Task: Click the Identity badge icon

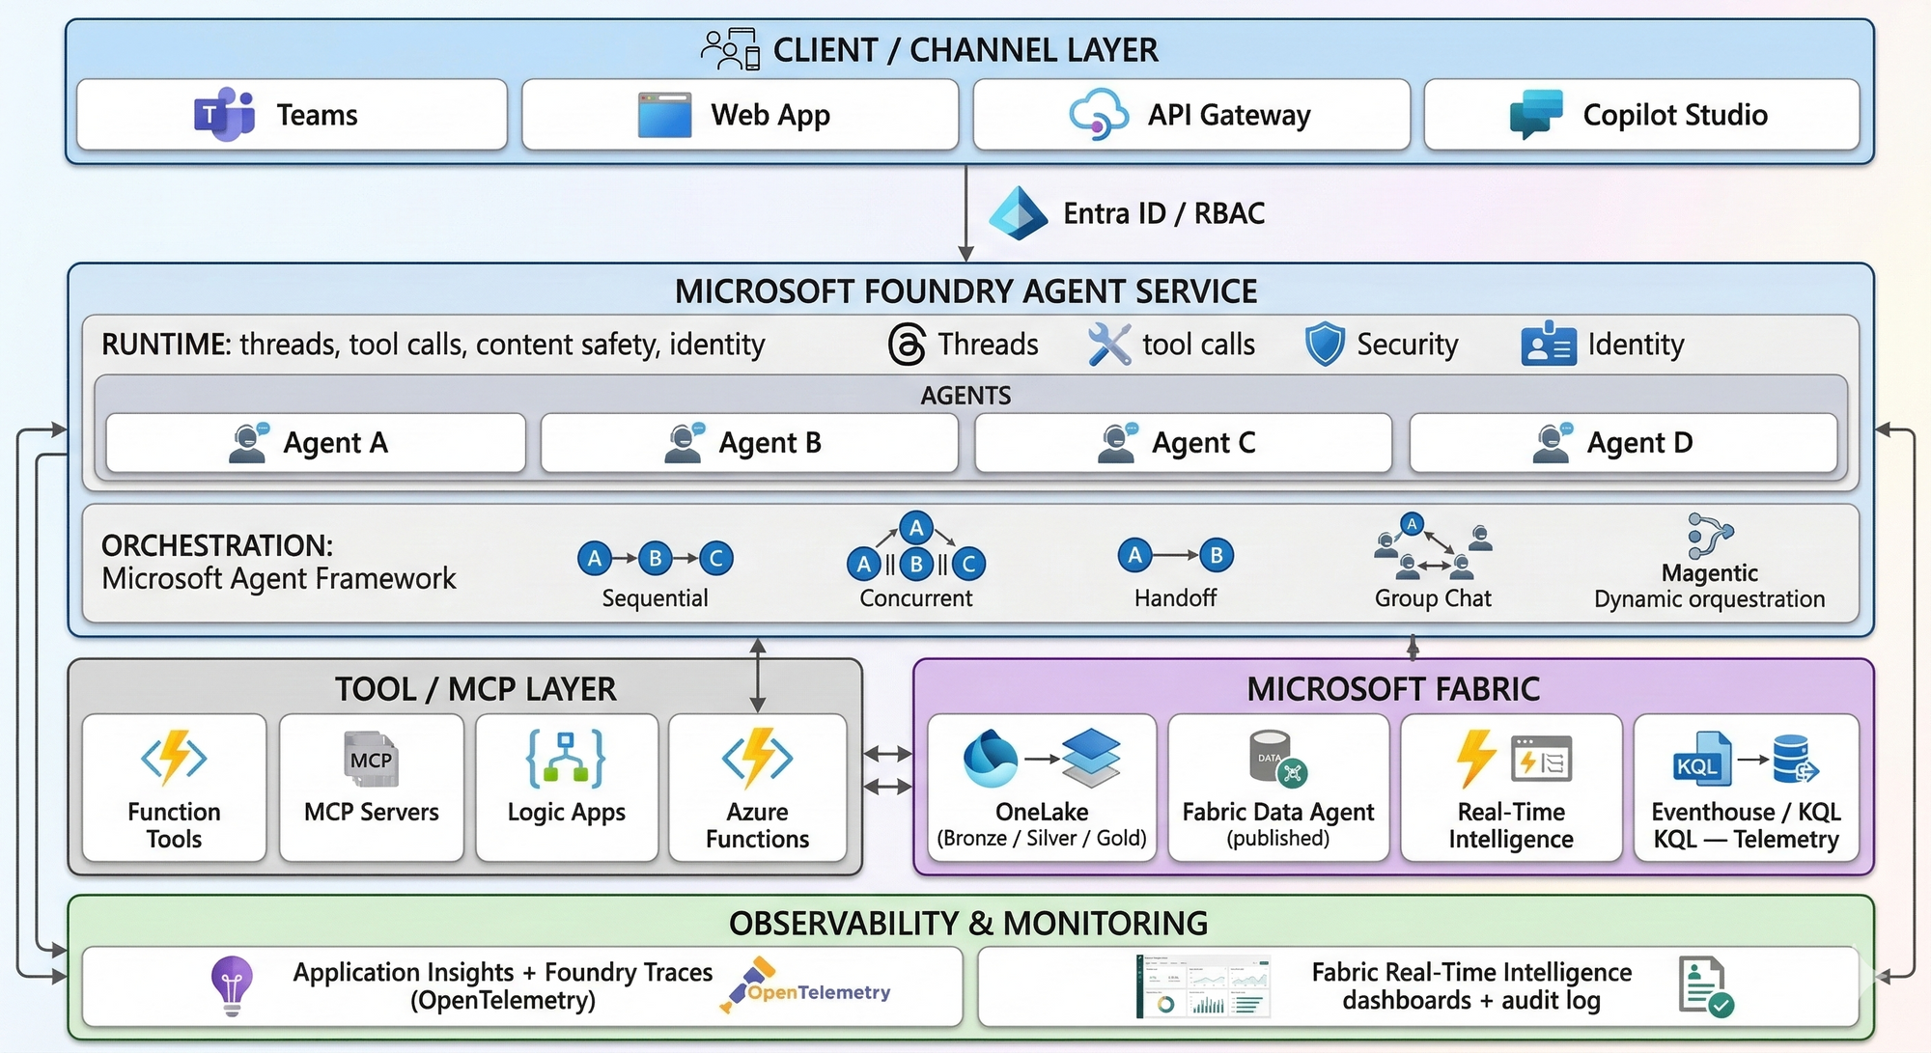Action: 1548,345
